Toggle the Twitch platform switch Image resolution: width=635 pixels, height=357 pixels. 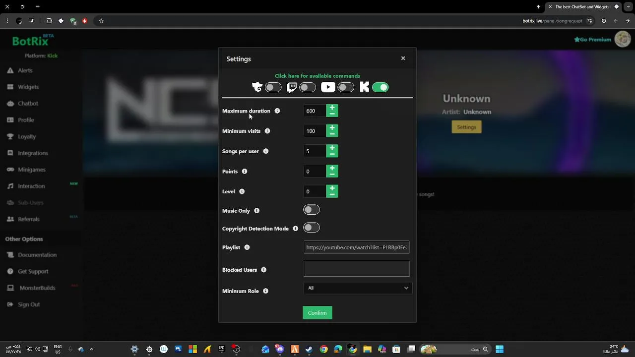tap(307, 88)
